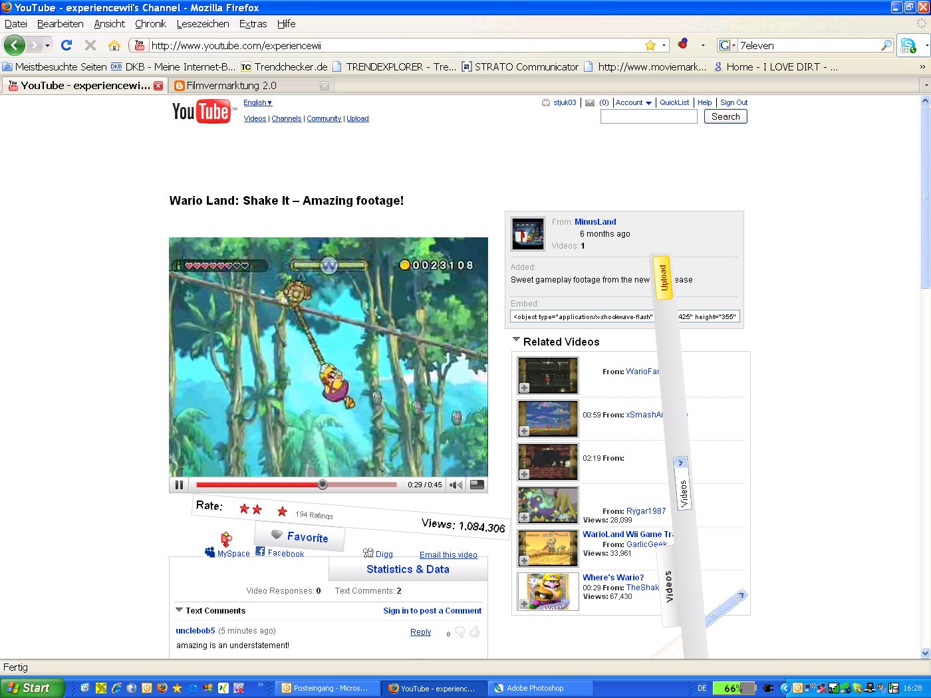Switch to Adobe Photoshop on the taskbar
Image resolution: width=931 pixels, height=698 pixels.
click(x=540, y=688)
